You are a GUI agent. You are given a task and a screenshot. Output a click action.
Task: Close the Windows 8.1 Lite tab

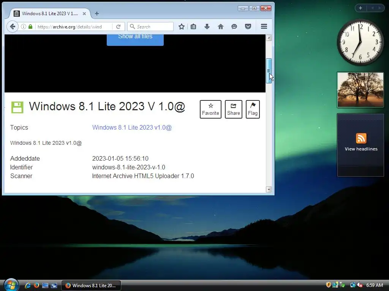point(84,14)
